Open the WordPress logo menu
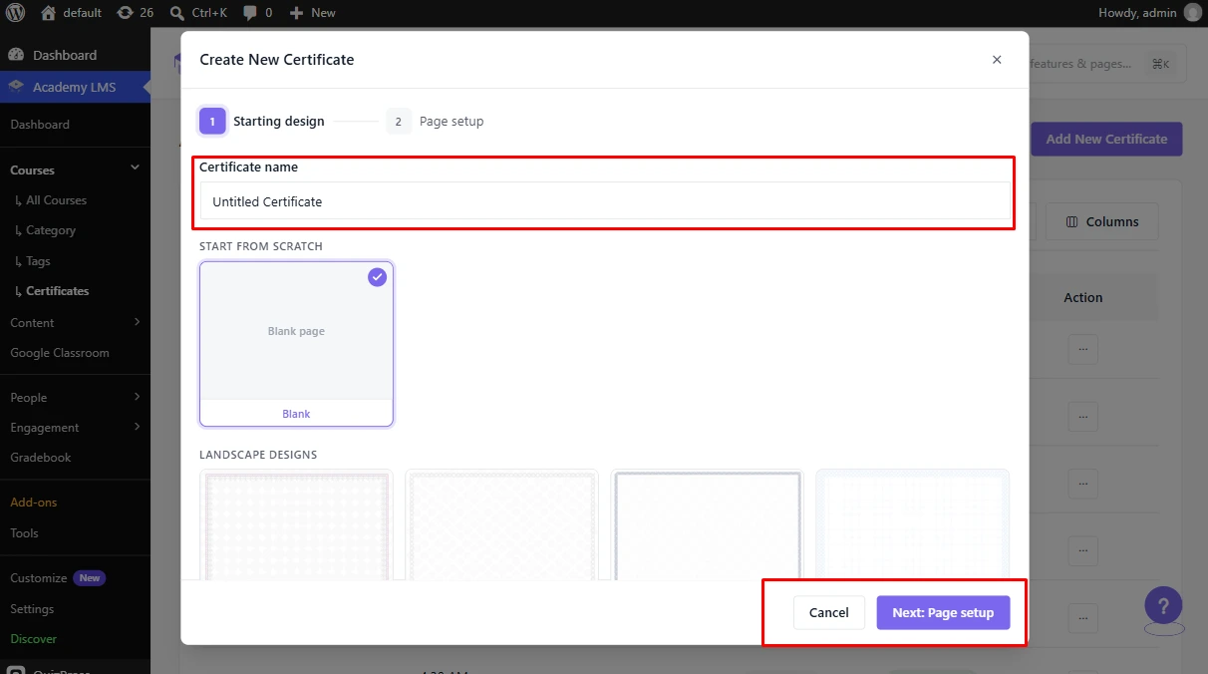 (x=15, y=13)
